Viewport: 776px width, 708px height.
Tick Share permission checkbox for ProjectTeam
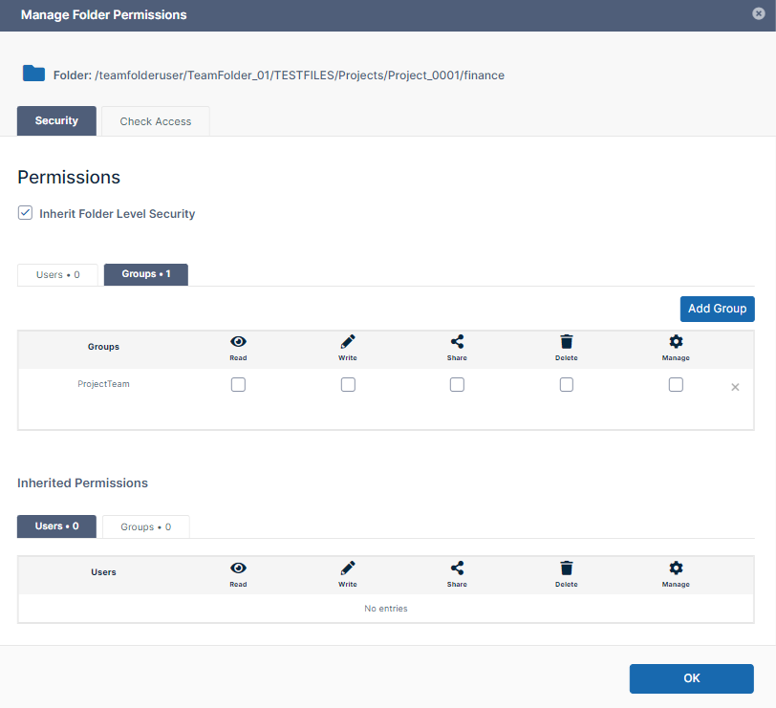(457, 384)
